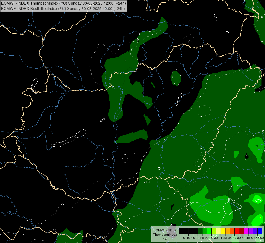The width and height of the screenshot is (265, 243).
Task: Click the orange-red 35–37 legend swatch
Action: 232,231
